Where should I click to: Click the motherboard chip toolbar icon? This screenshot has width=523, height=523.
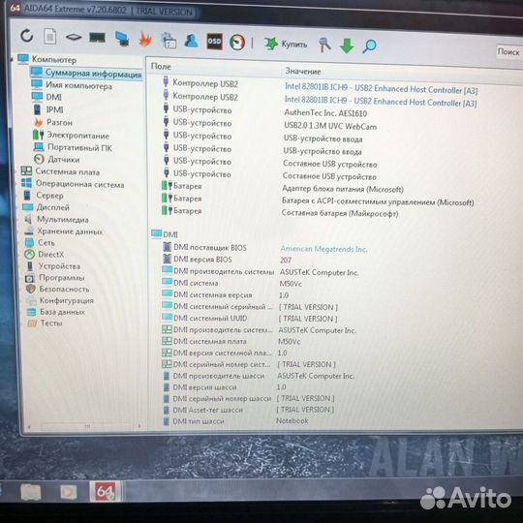tap(74, 37)
